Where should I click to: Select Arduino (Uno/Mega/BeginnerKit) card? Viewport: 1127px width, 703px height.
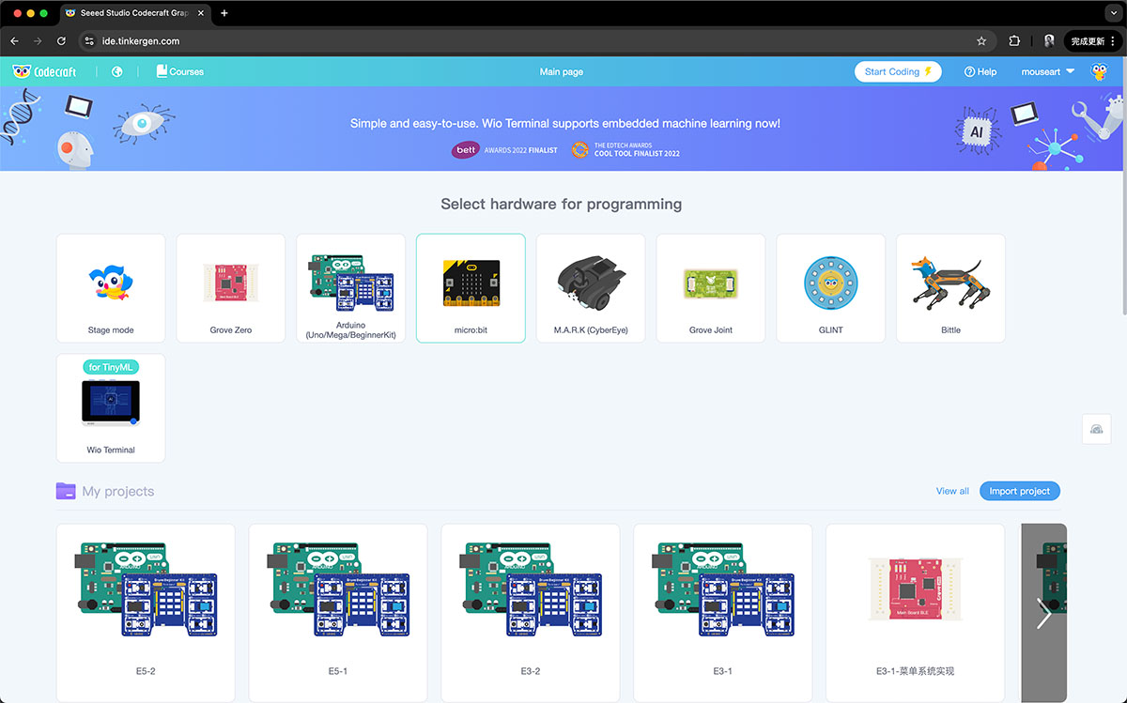[351, 288]
